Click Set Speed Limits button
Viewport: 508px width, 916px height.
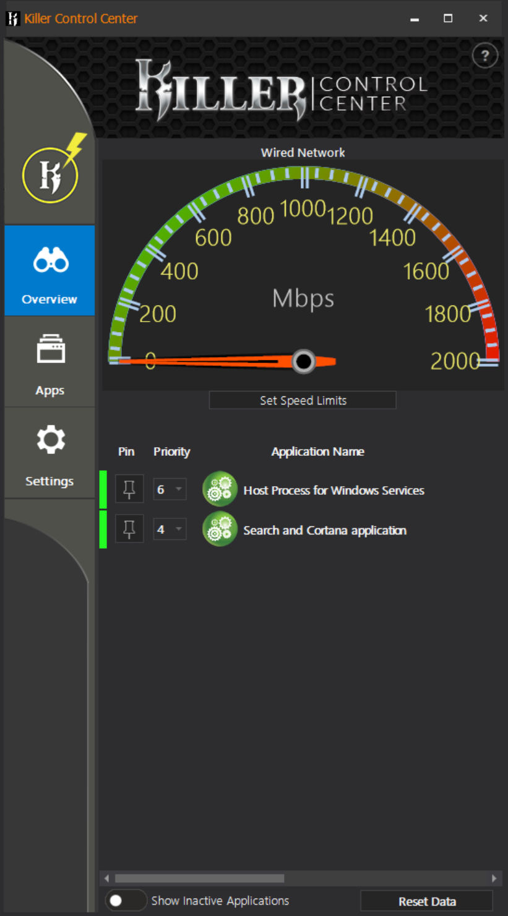click(303, 400)
